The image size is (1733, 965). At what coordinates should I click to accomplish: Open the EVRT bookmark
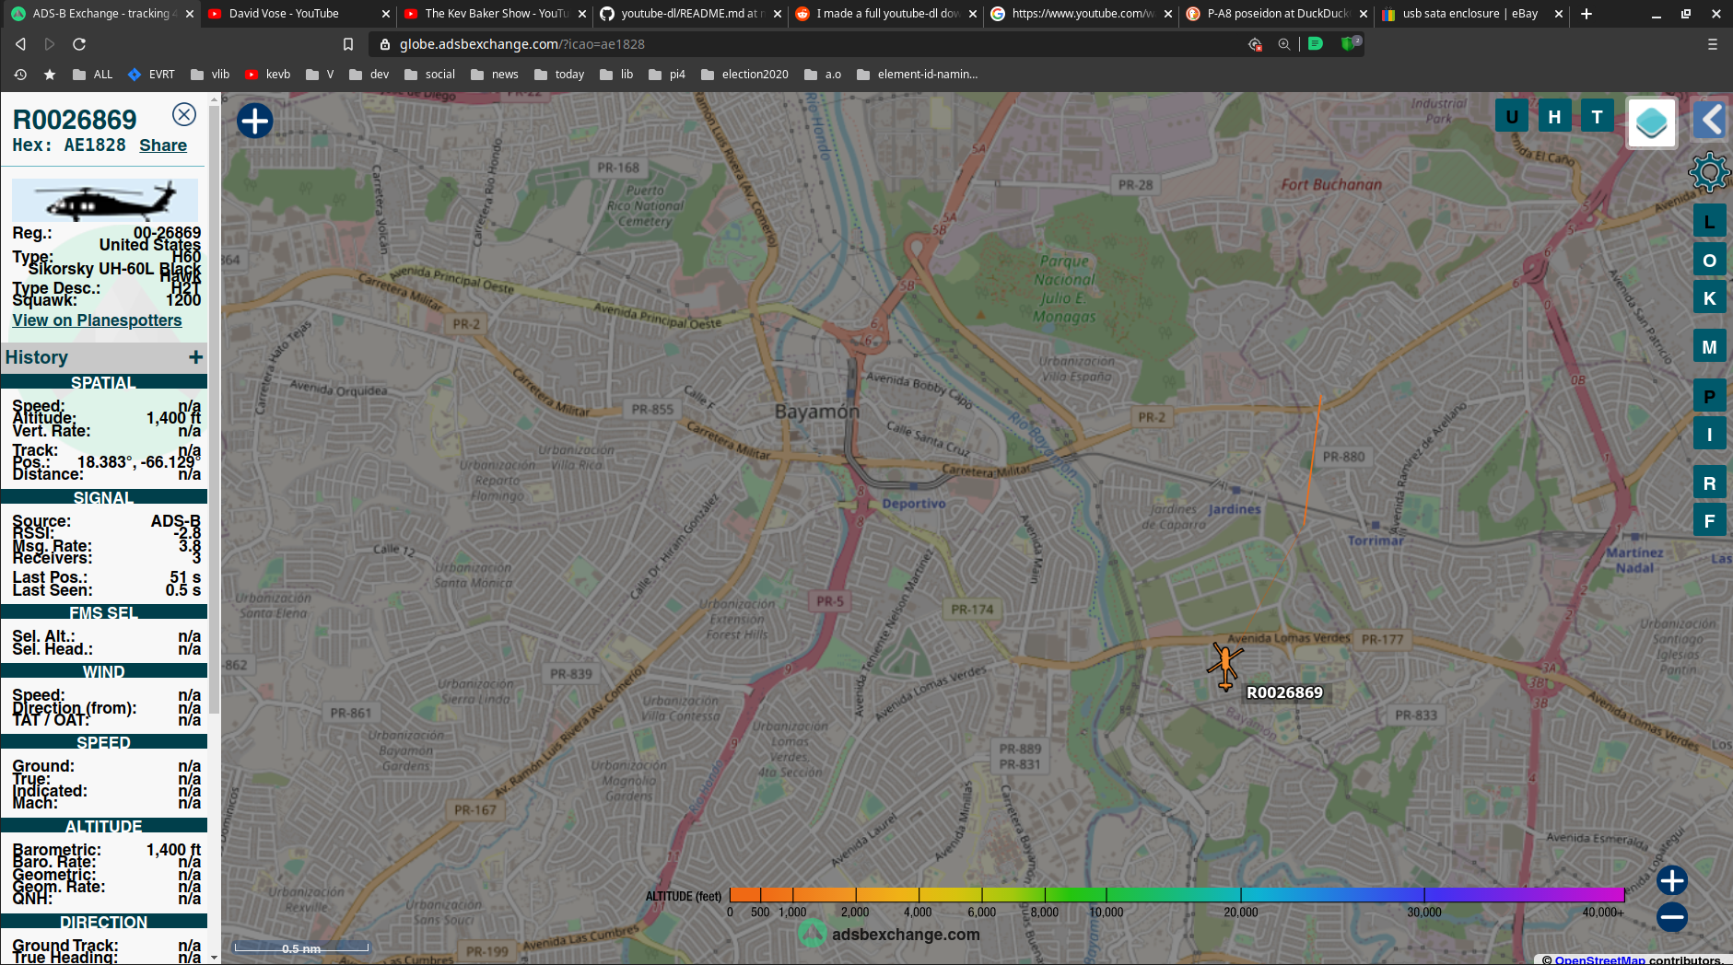151,75
